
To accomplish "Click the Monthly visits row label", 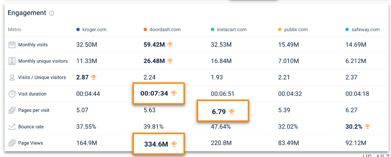I will [x=33, y=45].
